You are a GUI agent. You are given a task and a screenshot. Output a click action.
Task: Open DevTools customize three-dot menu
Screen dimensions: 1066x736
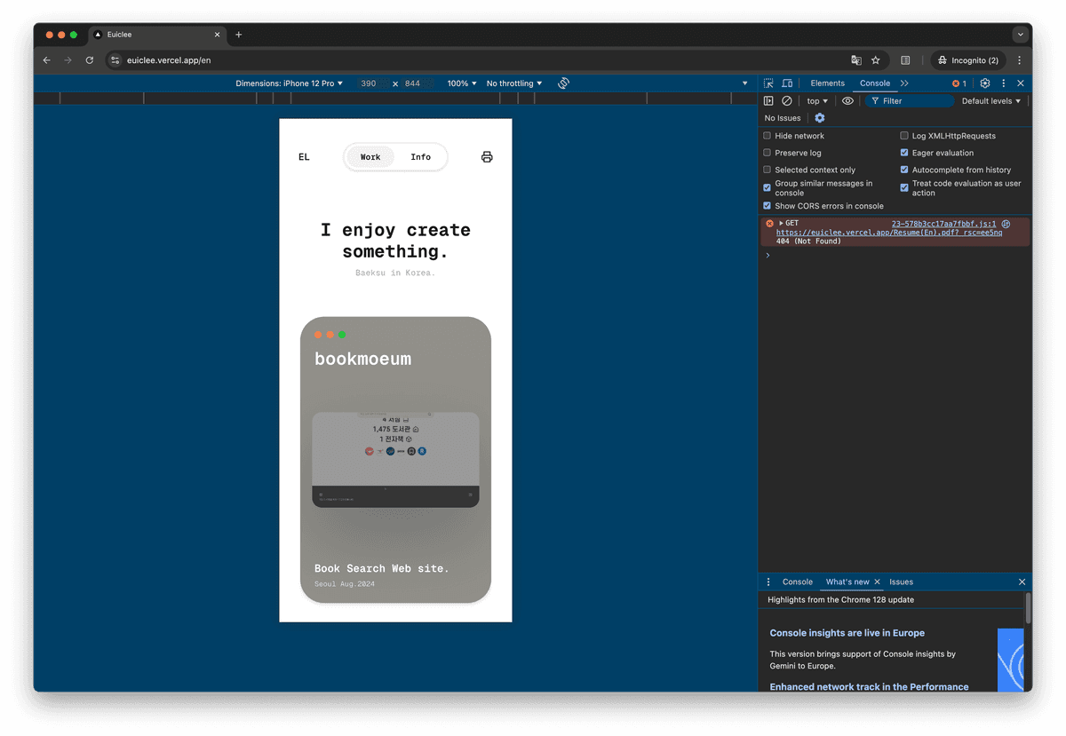tap(1004, 83)
